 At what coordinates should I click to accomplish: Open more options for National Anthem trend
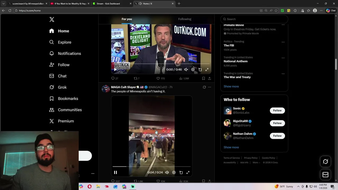283,58
